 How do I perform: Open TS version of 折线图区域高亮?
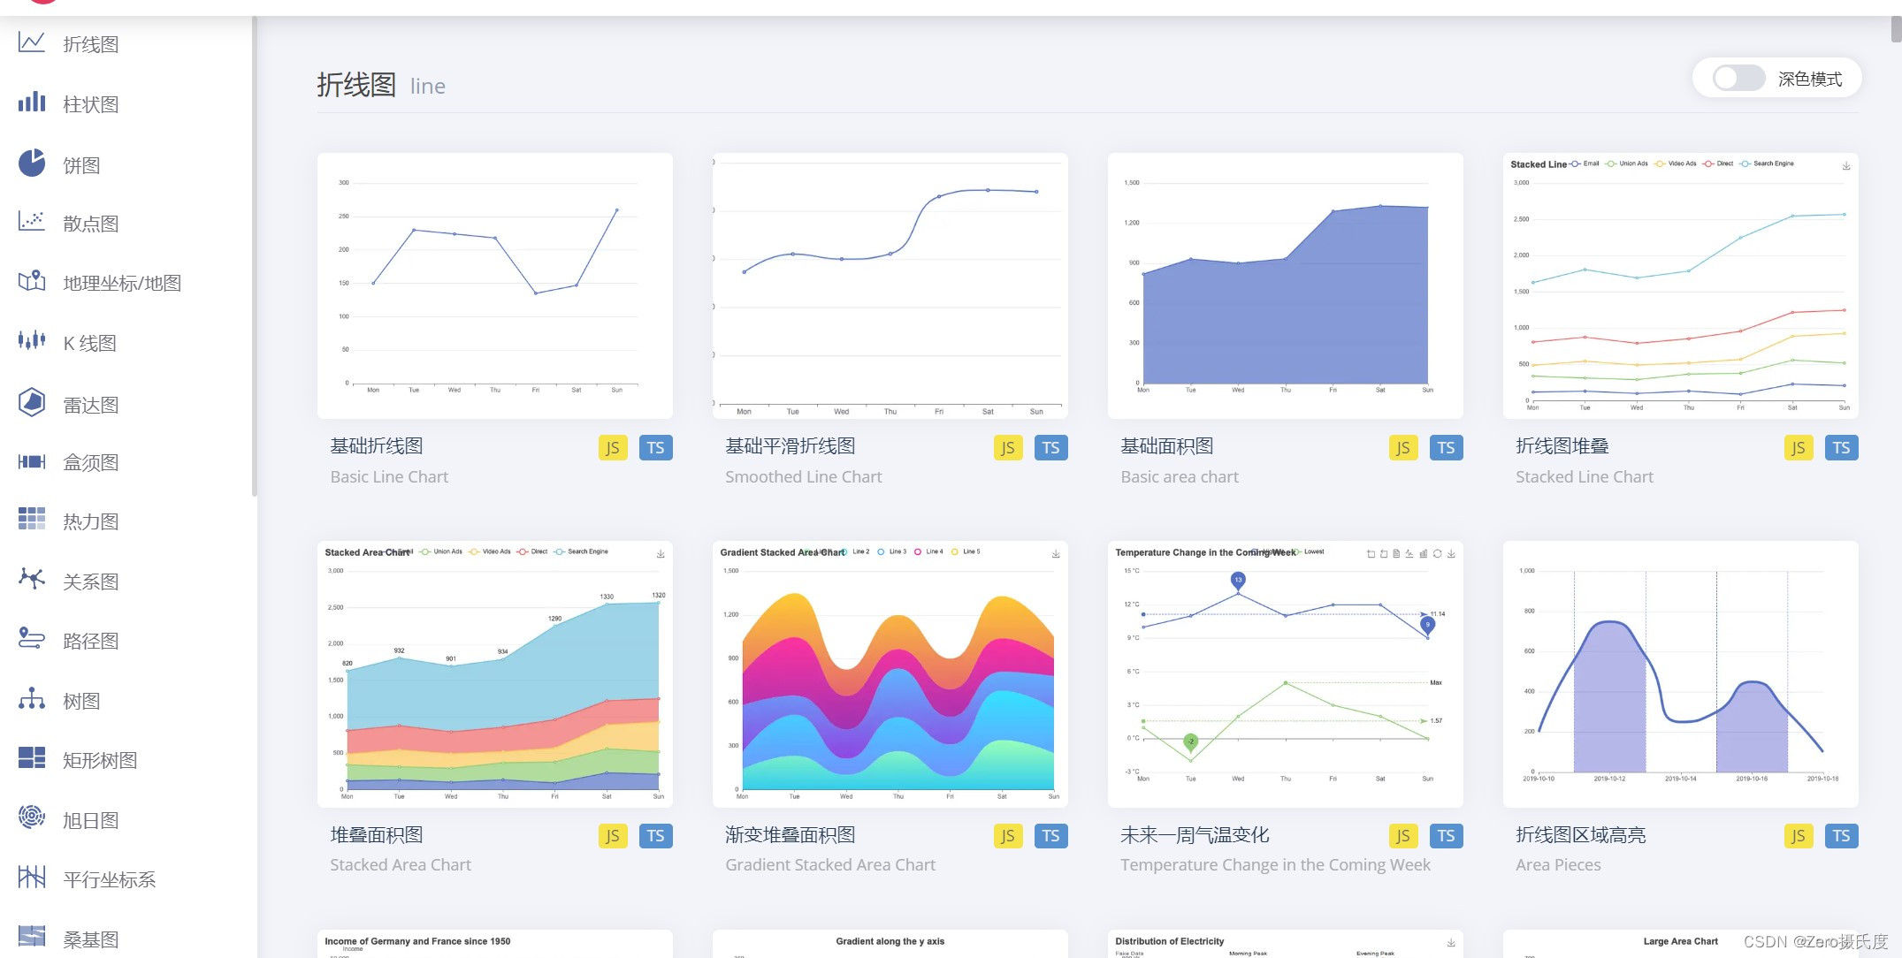(1841, 836)
